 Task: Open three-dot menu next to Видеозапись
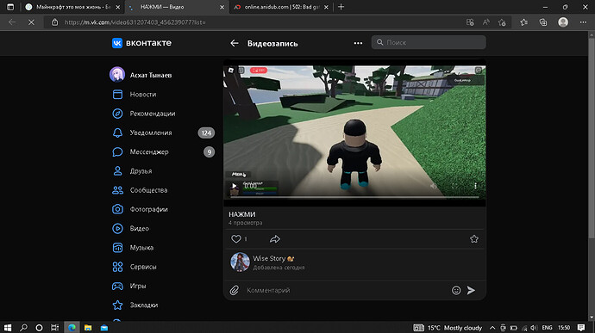(x=358, y=43)
